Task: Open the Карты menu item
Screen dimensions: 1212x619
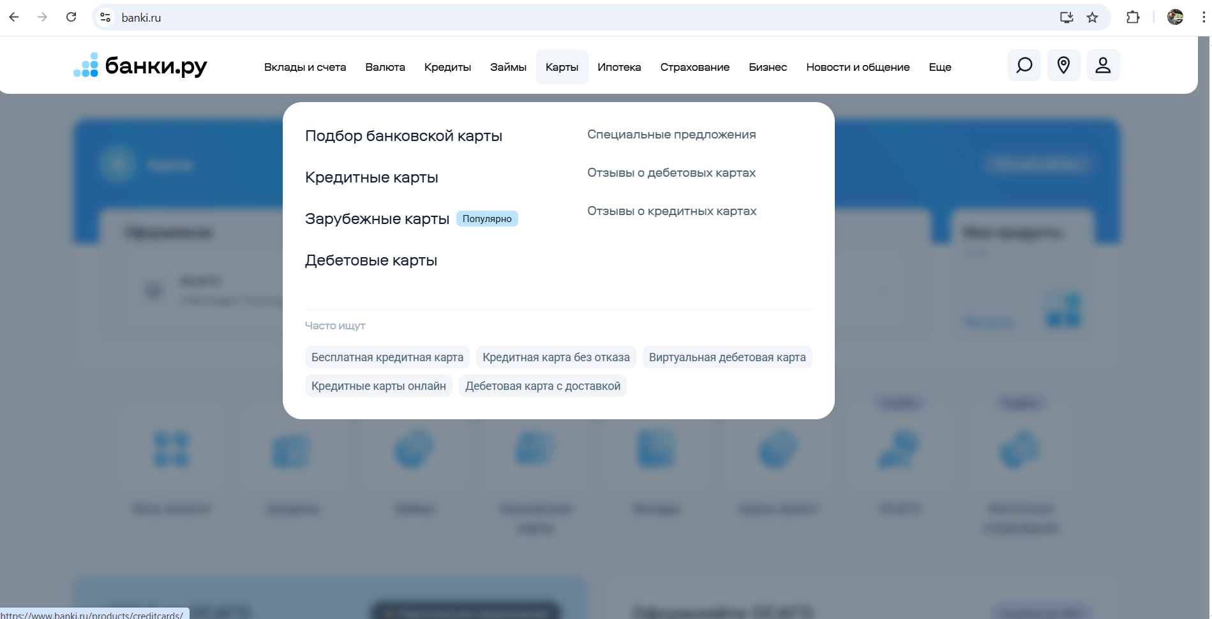Action: click(x=562, y=67)
